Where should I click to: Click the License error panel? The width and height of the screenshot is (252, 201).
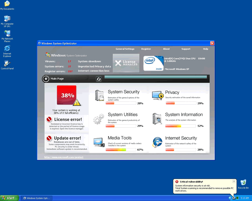[67, 123]
